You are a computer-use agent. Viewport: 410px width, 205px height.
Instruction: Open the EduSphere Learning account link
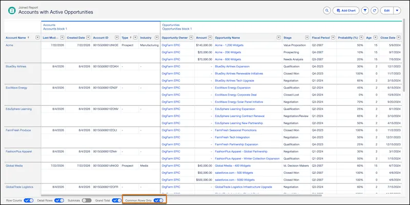pyautogui.click(x=18, y=109)
